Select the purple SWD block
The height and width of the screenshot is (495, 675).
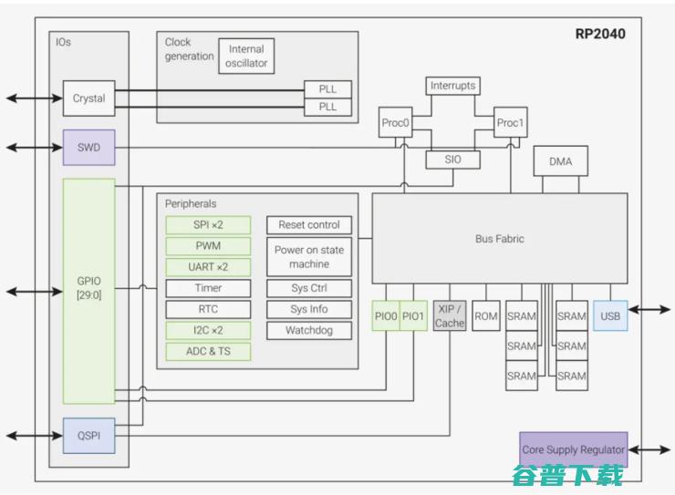[88, 148]
